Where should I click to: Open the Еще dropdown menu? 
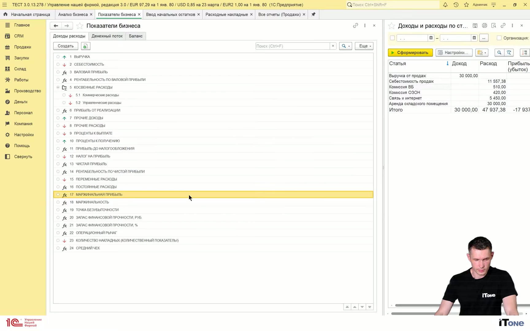tap(364, 46)
